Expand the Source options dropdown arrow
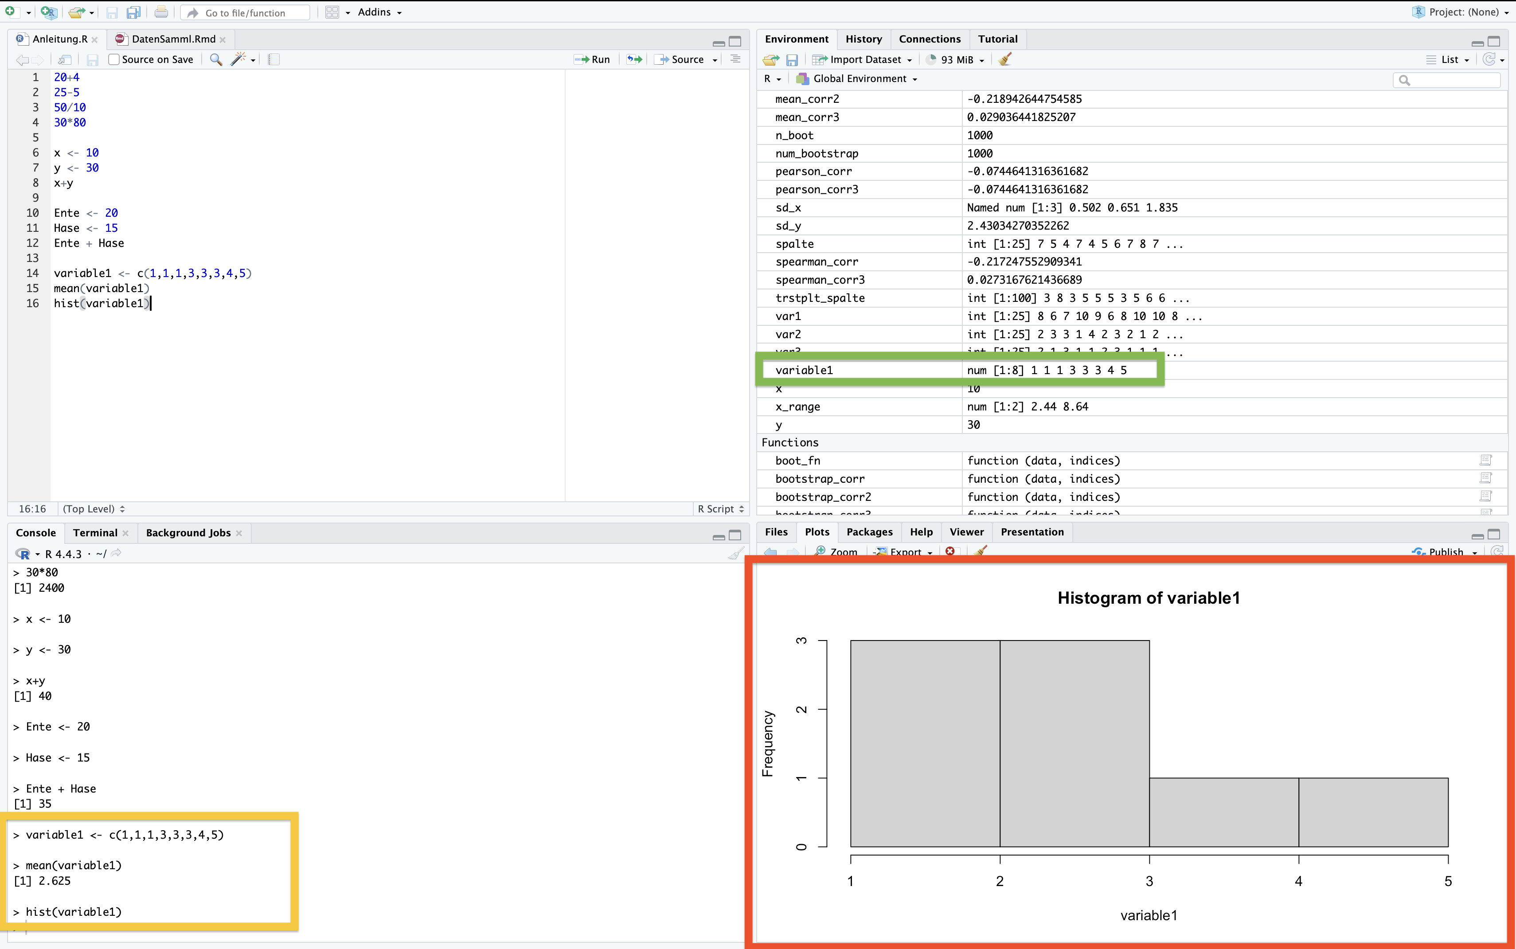Image resolution: width=1516 pixels, height=949 pixels. (715, 60)
